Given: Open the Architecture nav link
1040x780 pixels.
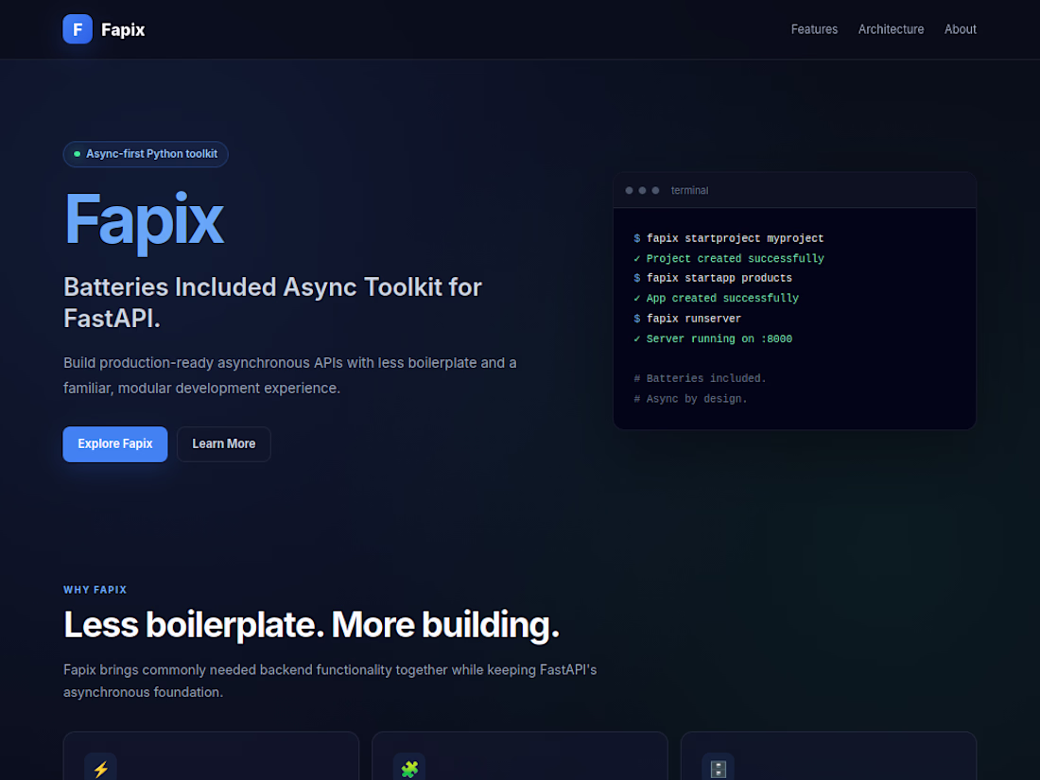Looking at the screenshot, I should [891, 29].
